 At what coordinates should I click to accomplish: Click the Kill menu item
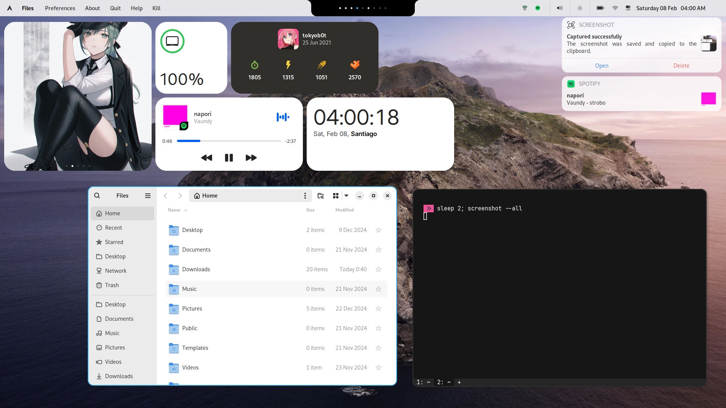click(157, 8)
